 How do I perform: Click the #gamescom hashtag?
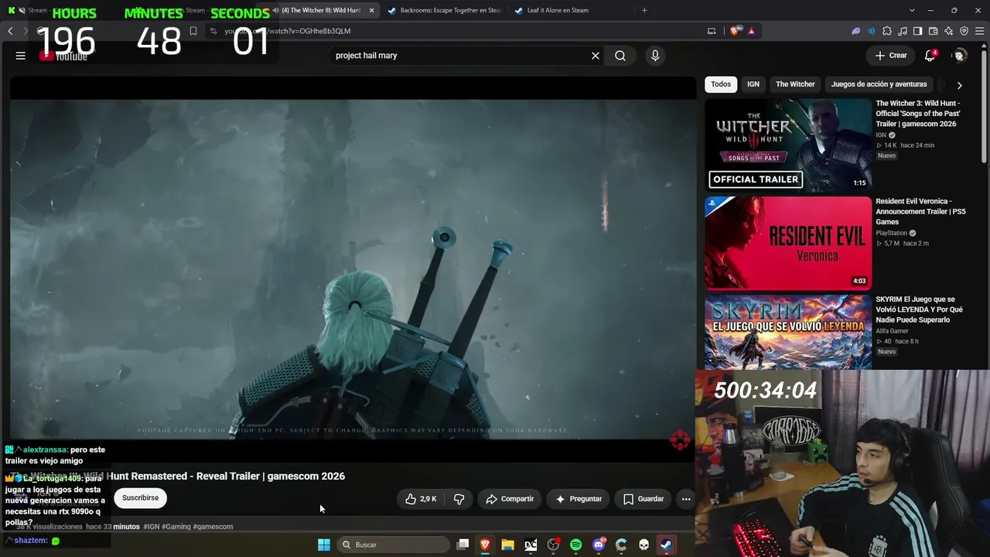[213, 527]
